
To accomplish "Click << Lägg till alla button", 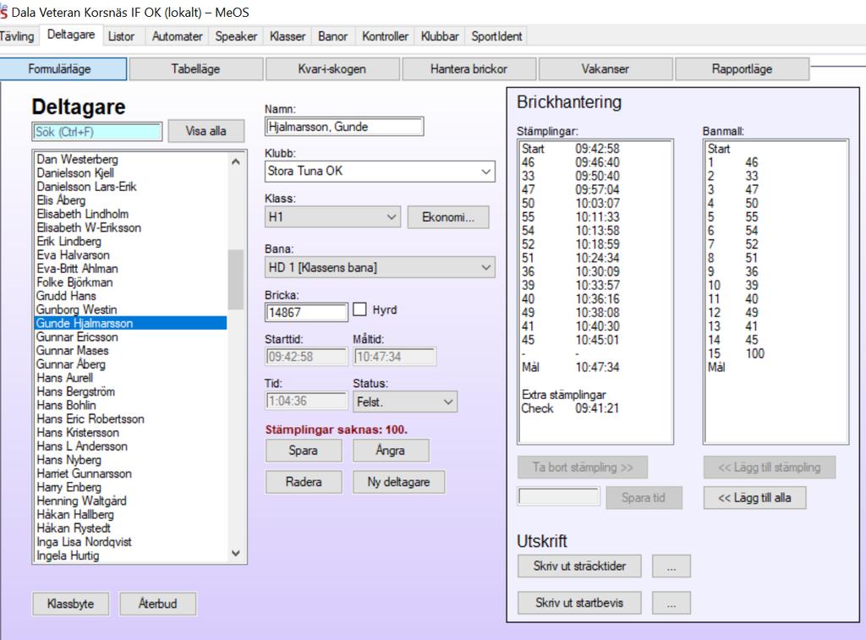I will 754,497.
